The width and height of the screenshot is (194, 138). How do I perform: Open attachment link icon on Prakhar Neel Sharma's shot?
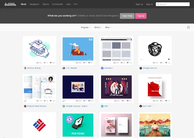pyautogui.click(x=25, y=101)
